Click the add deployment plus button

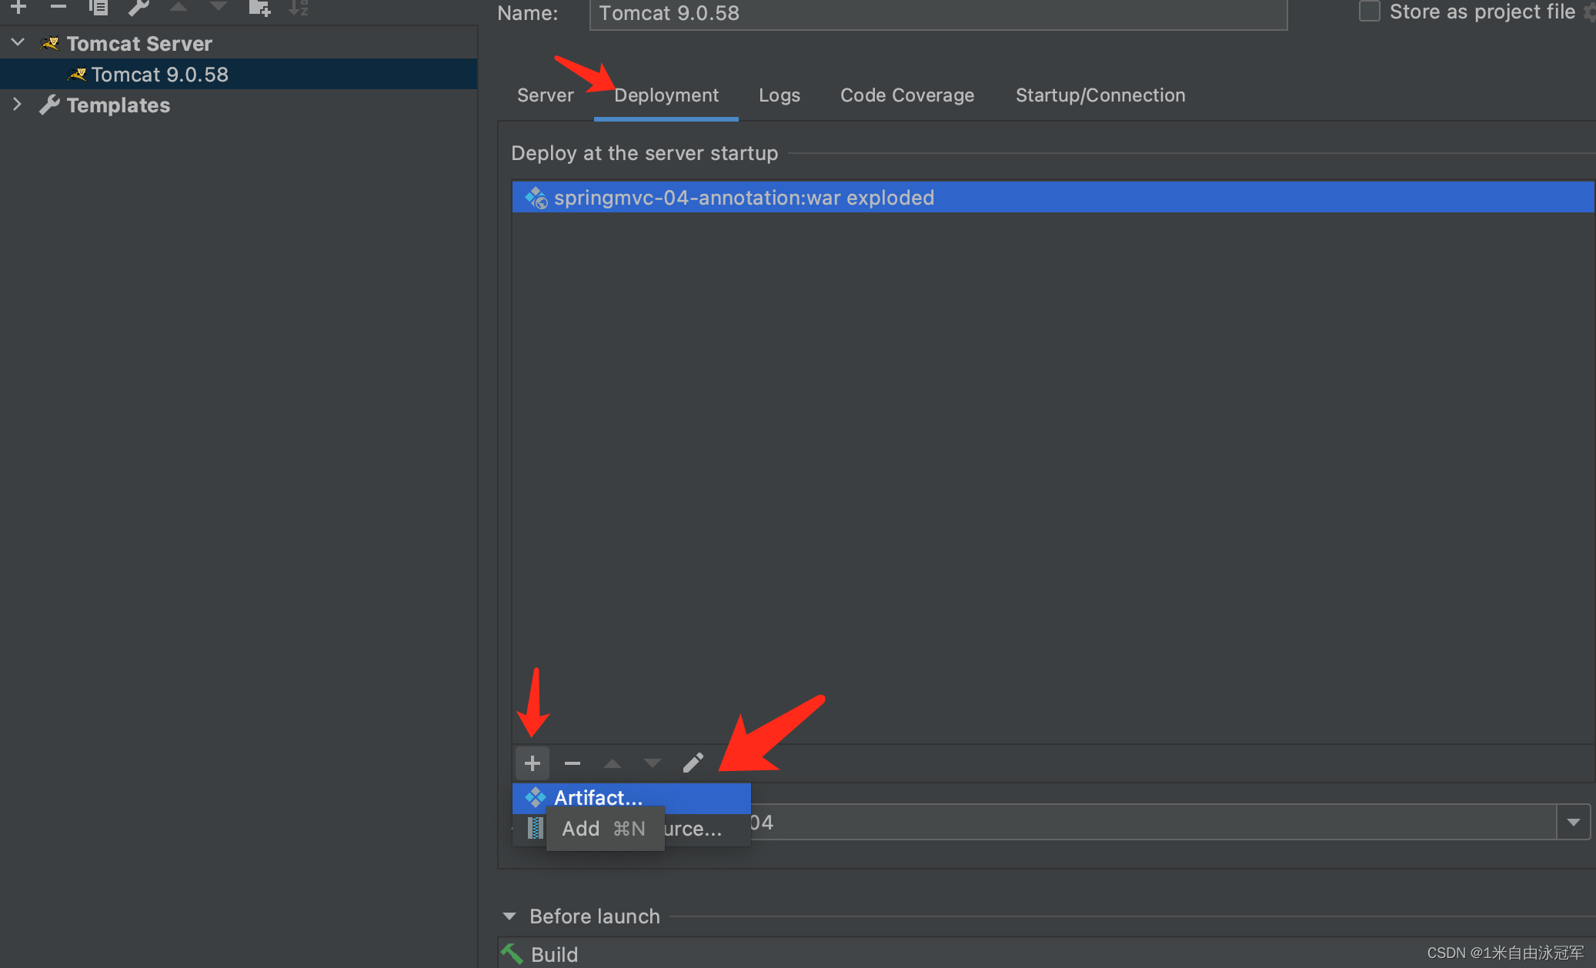pos(533,763)
